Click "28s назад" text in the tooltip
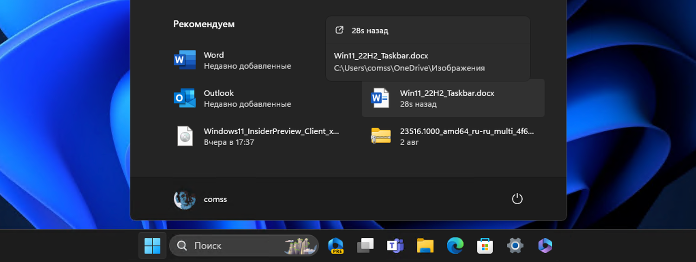 tap(370, 31)
